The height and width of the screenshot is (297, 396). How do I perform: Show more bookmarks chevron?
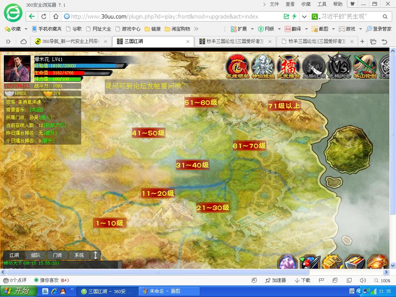196,29
